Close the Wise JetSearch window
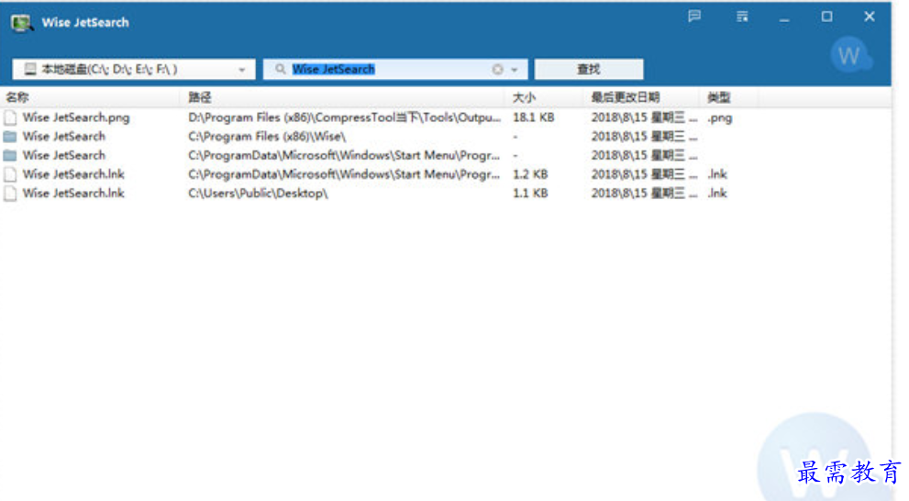Image resolution: width=909 pixels, height=501 pixels. pos(869,17)
